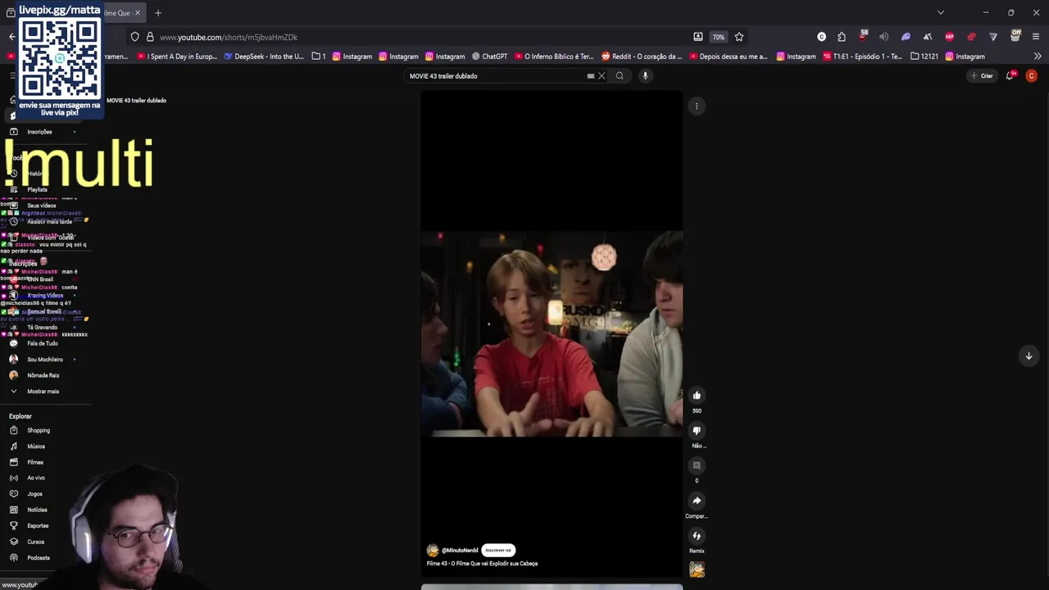Viewport: 1049px width, 590px height.
Task: Open the Reddit - O coração da... bookmark
Action: [x=642, y=57]
